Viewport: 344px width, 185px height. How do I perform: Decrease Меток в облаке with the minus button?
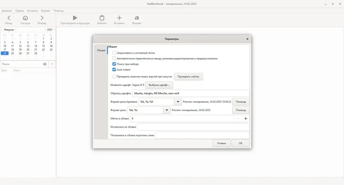click(x=238, y=119)
